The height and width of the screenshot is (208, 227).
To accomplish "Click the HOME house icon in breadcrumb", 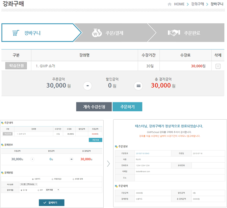I will point(170,4).
